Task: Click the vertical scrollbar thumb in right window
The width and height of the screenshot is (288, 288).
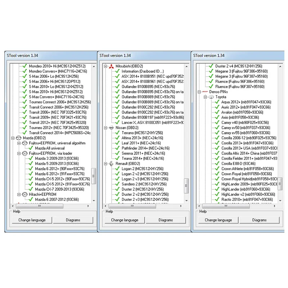Action: click(280, 184)
